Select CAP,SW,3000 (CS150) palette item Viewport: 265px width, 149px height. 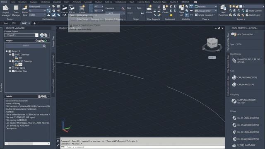tap(244, 77)
